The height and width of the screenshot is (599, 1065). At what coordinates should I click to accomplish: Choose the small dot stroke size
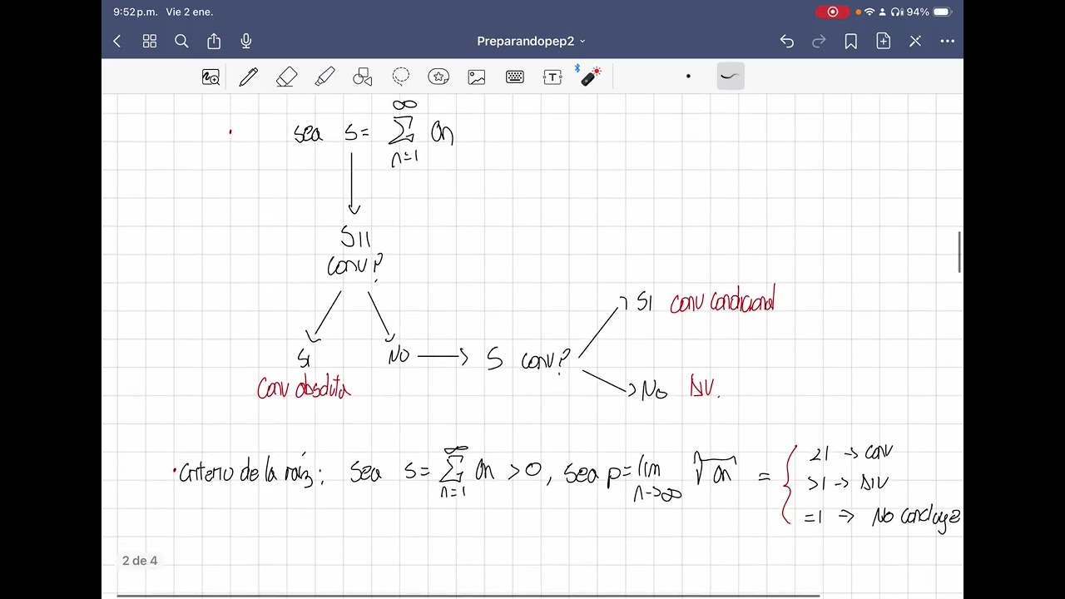pos(688,77)
